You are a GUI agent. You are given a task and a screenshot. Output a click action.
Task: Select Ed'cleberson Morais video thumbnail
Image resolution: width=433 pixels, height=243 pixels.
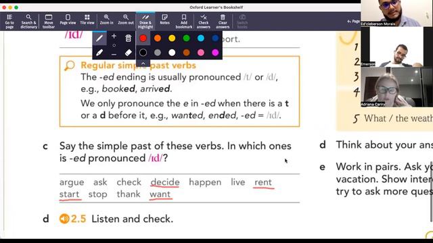396,13
